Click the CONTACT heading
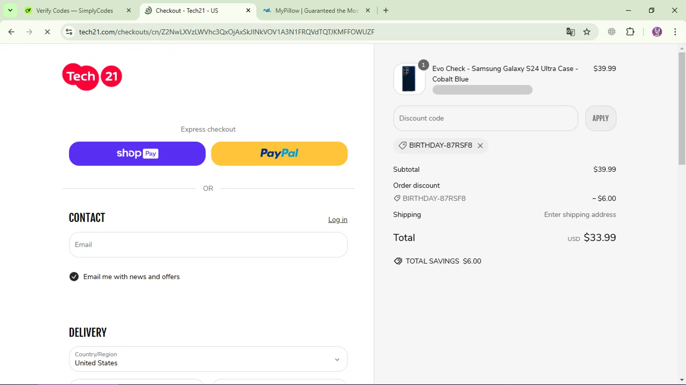Screen dimensions: 686x385 click(87, 218)
